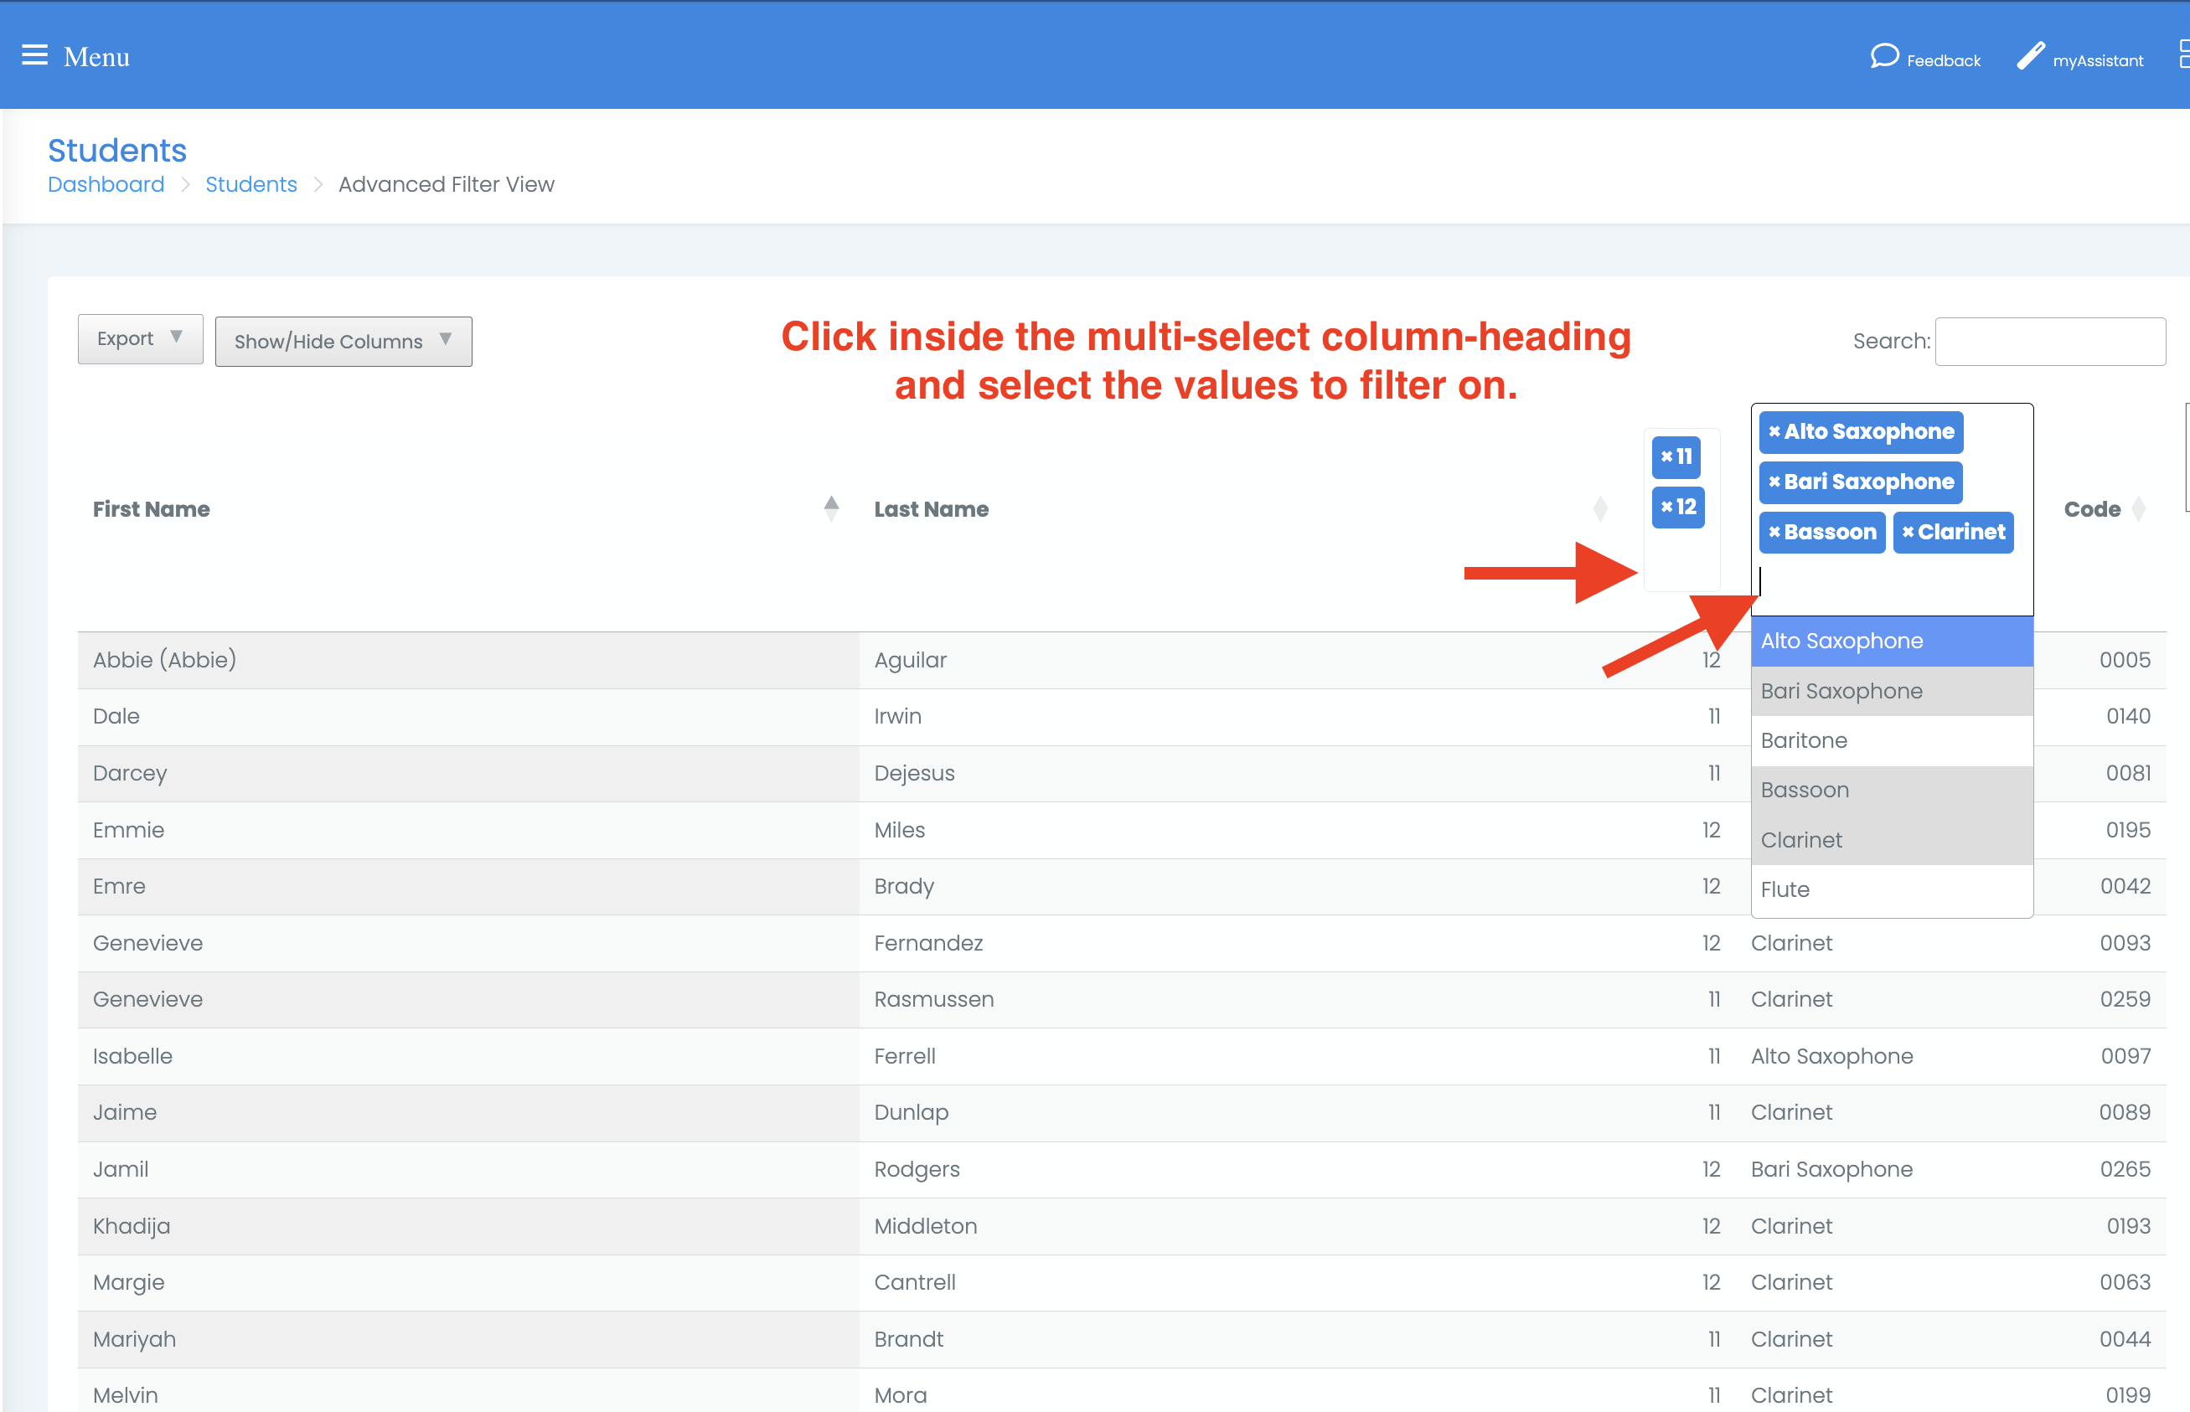The height and width of the screenshot is (1412, 2190).
Task: Open the Show/Hide Columns dropdown
Action: 343,342
